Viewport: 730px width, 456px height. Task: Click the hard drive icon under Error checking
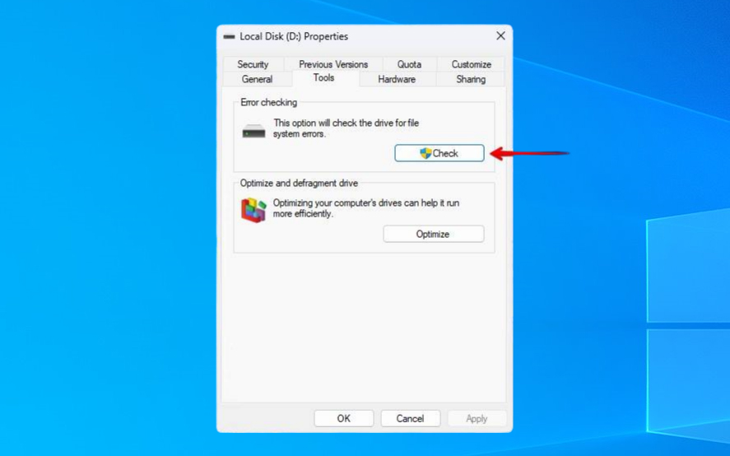(253, 131)
